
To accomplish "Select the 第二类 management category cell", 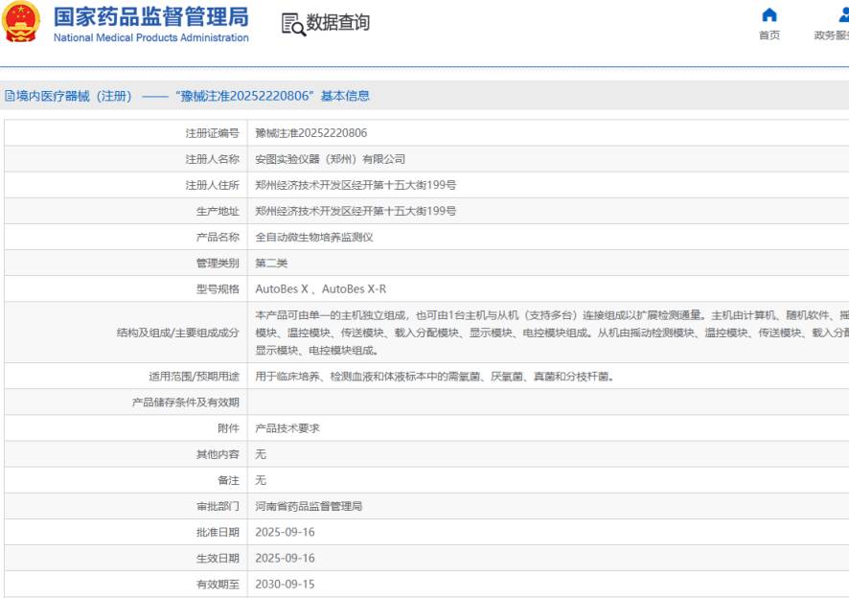I will [269, 261].
